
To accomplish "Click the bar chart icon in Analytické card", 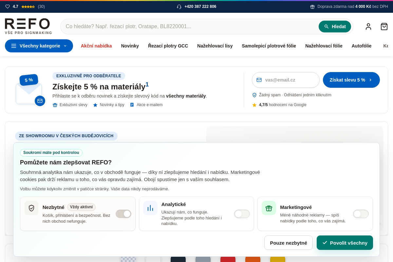I will [150, 208].
